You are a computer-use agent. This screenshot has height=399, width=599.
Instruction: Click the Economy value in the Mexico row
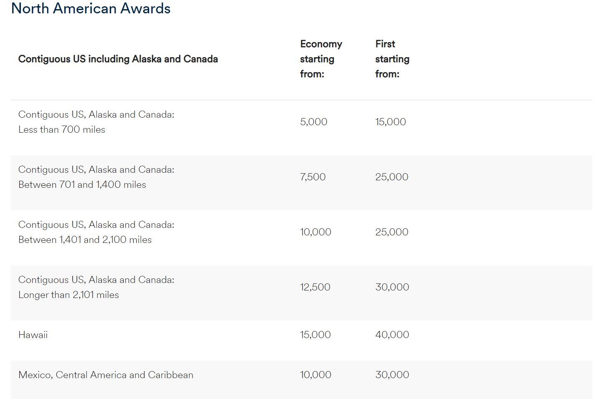(315, 375)
